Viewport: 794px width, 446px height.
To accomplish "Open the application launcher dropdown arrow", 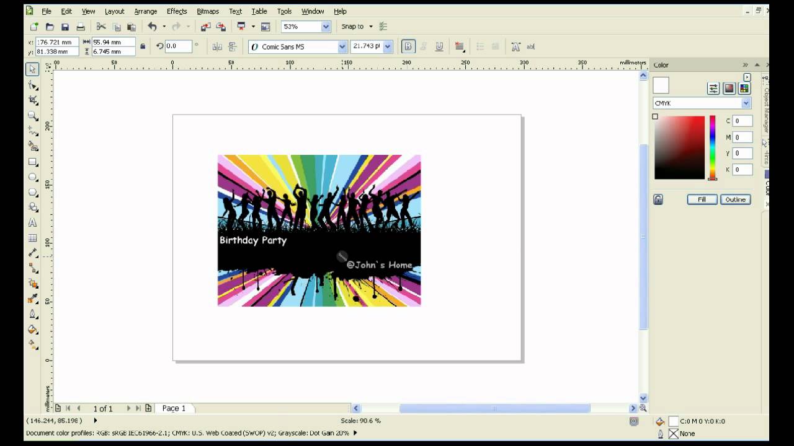I will (x=253, y=27).
